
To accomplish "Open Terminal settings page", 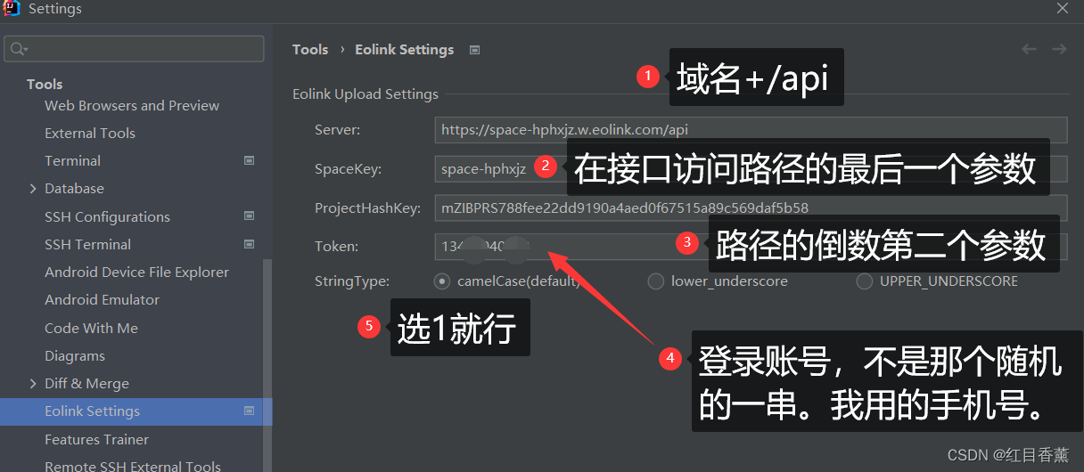I will pos(72,160).
